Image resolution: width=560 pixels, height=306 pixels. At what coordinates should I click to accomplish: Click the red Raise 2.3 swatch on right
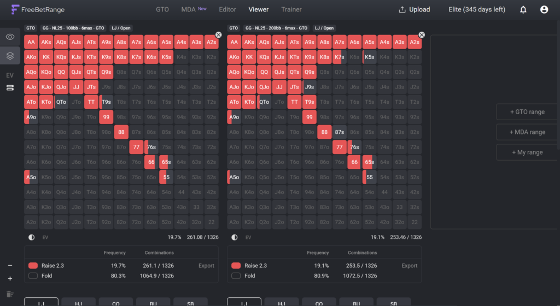[236, 266]
